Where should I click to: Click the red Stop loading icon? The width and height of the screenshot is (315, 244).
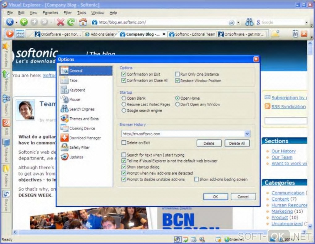(60, 22)
